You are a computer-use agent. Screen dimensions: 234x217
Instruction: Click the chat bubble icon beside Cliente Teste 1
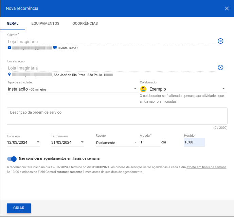(x=55, y=47)
